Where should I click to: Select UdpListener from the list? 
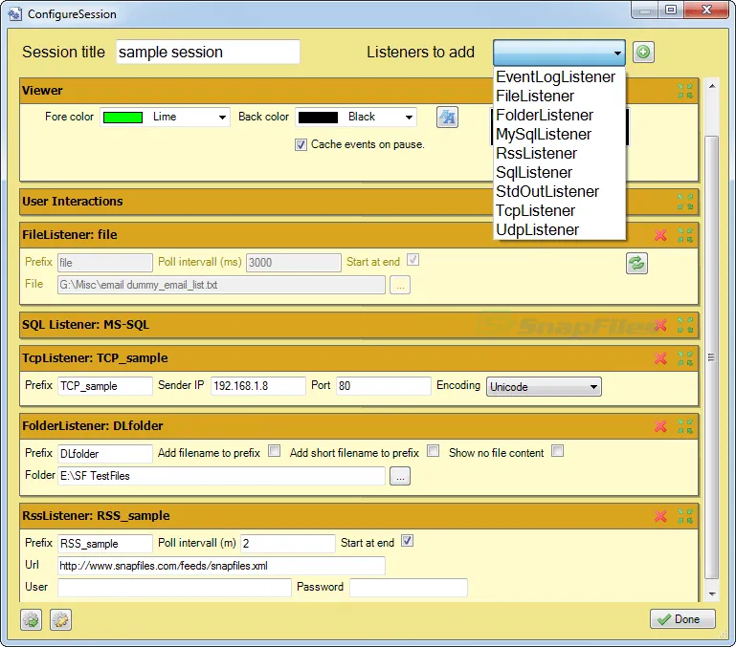(x=559, y=230)
